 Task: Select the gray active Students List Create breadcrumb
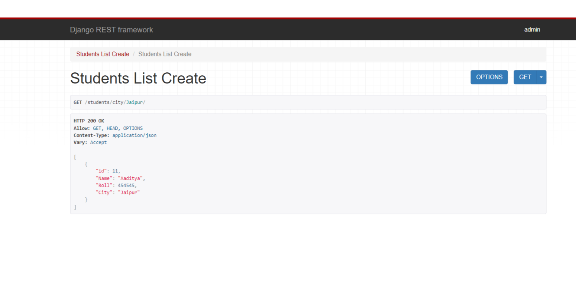(x=165, y=54)
